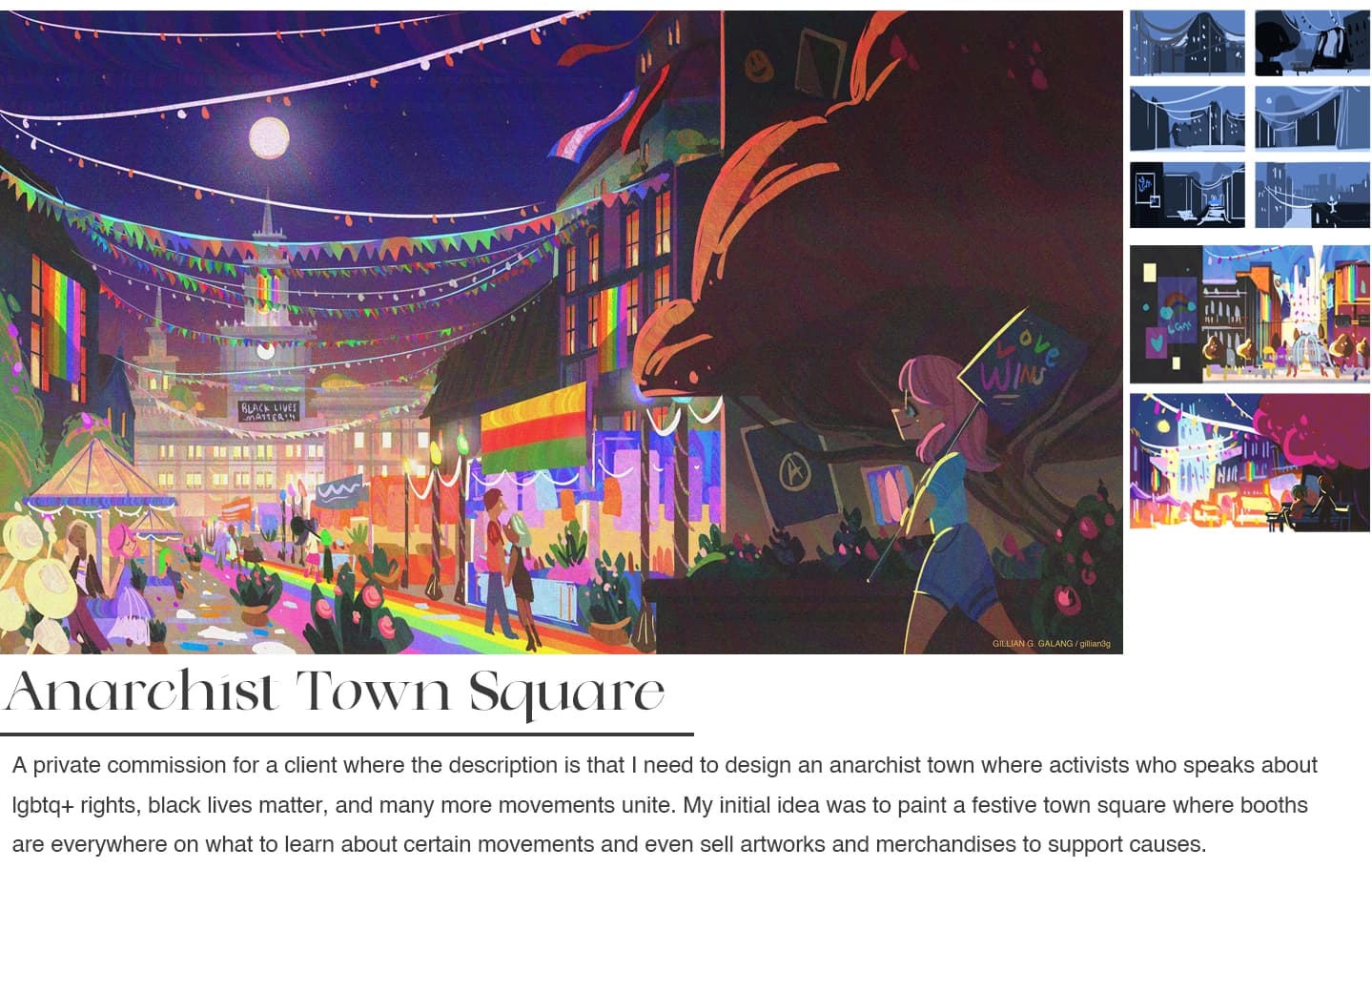Open the sketch thumbnail with distant blue skyline

tap(1312, 195)
